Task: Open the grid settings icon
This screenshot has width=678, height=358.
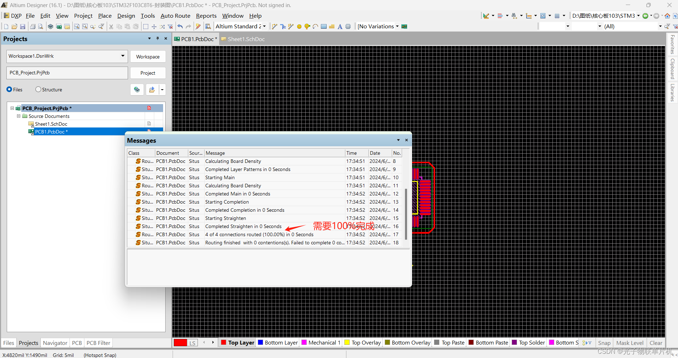Action: click(557, 16)
